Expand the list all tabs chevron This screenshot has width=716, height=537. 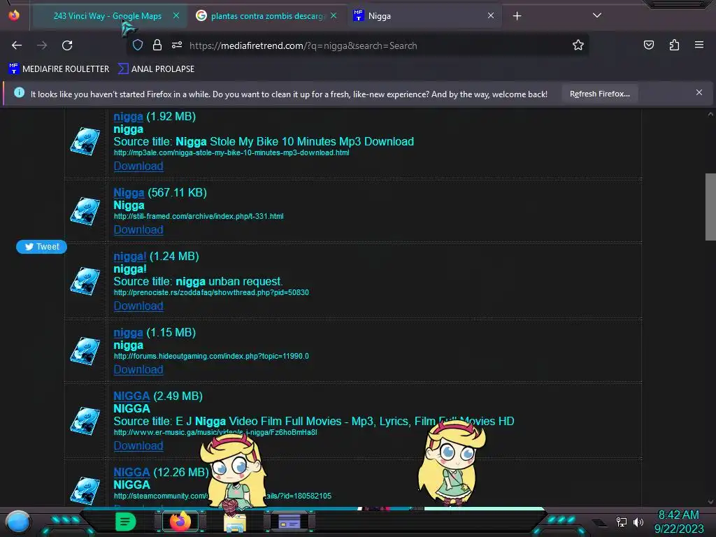pos(597,15)
